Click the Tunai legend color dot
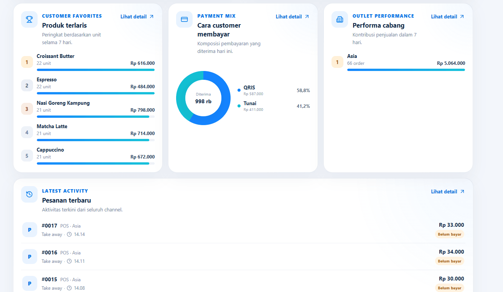This screenshot has width=503, height=292. tap(239, 106)
